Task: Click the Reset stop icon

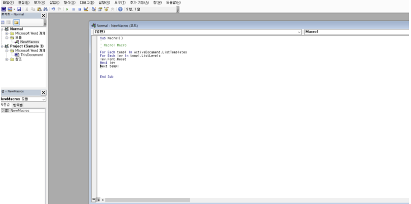Action: 80,9
